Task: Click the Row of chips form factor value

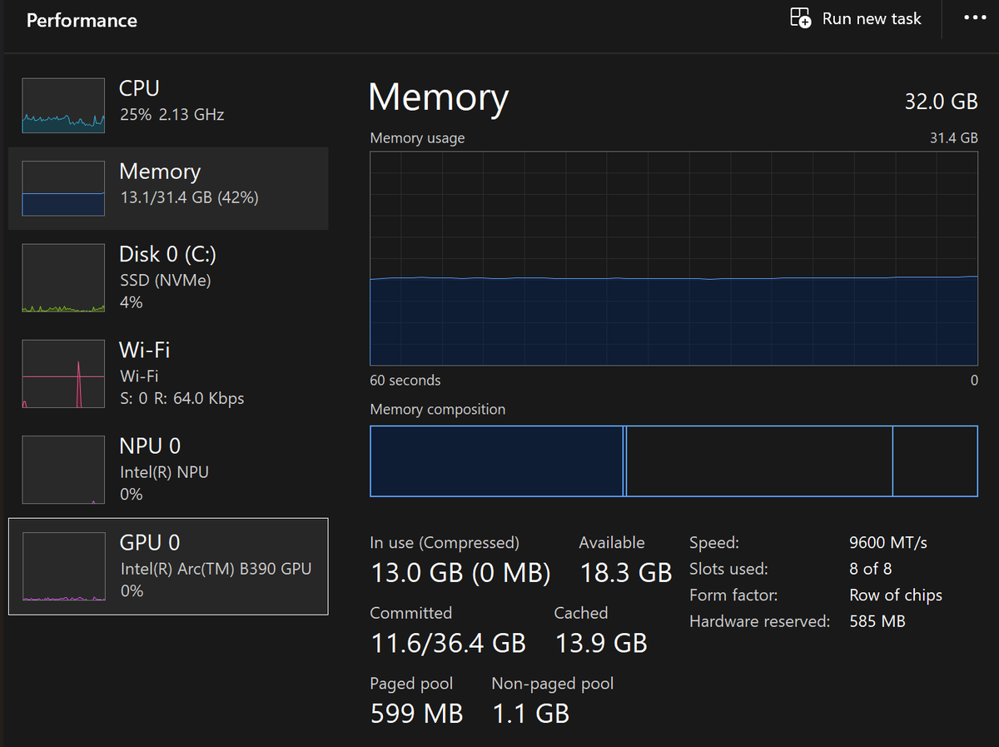Action: coord(896,595)
